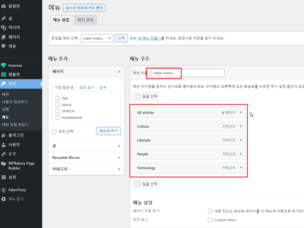Collapse the 페이지 panel arrow

119,72
